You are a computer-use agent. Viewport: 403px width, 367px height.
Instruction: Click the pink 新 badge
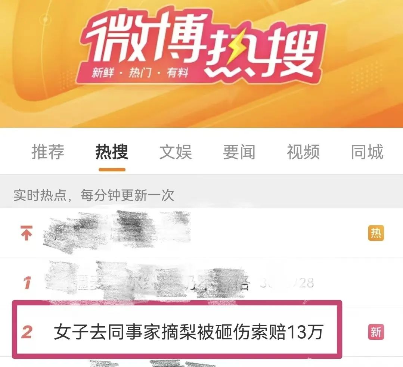coord(376,332)
